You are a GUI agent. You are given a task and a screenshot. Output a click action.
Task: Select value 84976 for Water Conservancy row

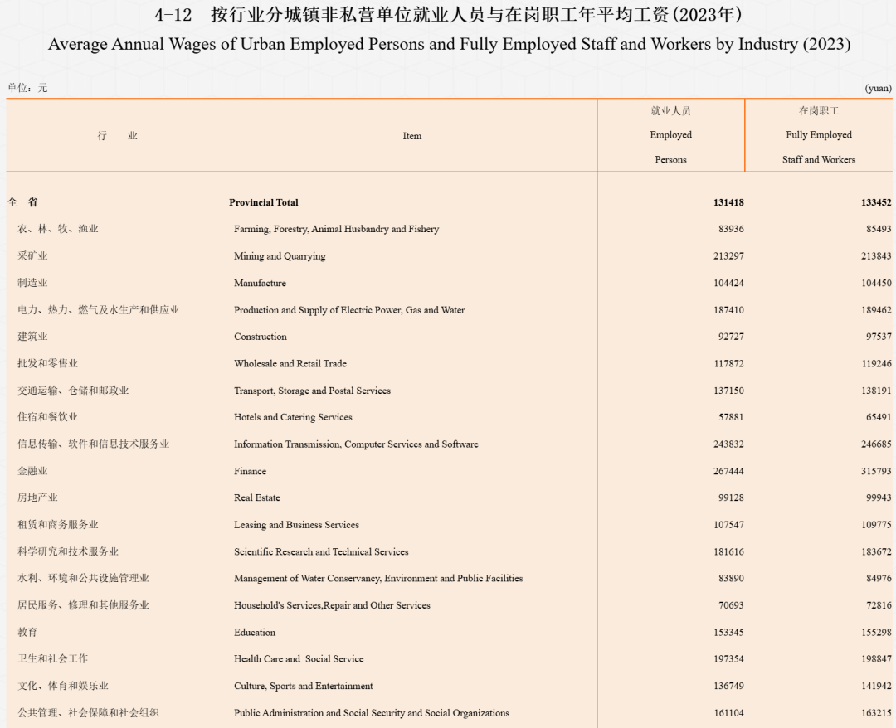pos(879,579)
